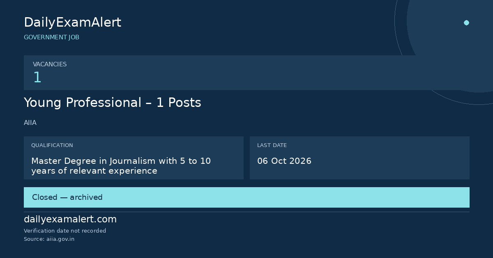Click the Master Degree in Journalism qualification text

point(121,166)
